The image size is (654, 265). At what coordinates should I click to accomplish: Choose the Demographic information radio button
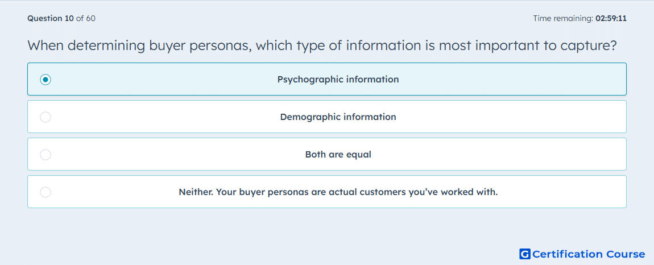pos(45,117)
